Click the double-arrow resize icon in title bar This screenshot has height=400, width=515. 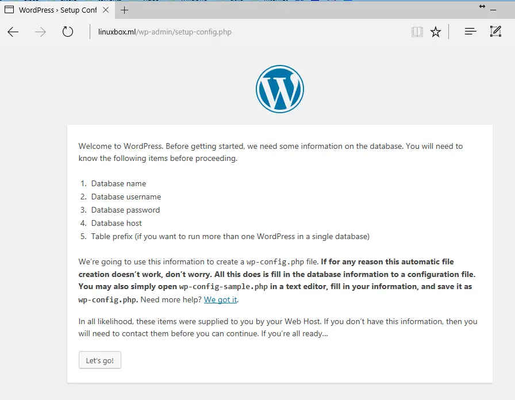tap(482, 6)
